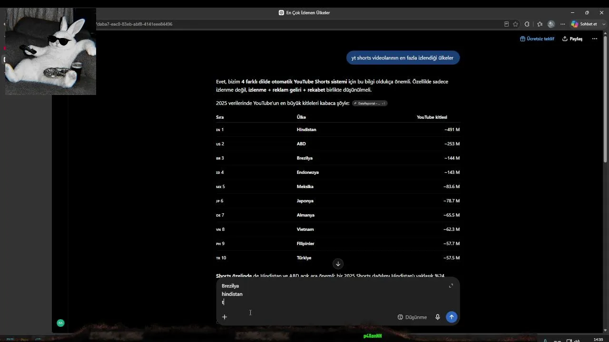Screen dimensions: 609x342
Task: Click the user message bubble about yt shorts
Action: pos(403,58)
